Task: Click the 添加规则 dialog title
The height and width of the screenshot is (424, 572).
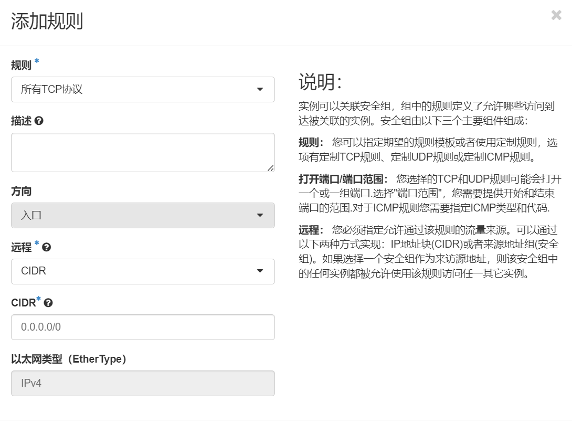Action: 47,22
